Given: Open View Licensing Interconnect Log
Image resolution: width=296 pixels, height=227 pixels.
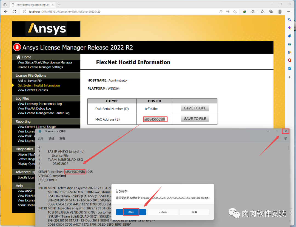Looking at the screenshot, I should pos(40,104).
